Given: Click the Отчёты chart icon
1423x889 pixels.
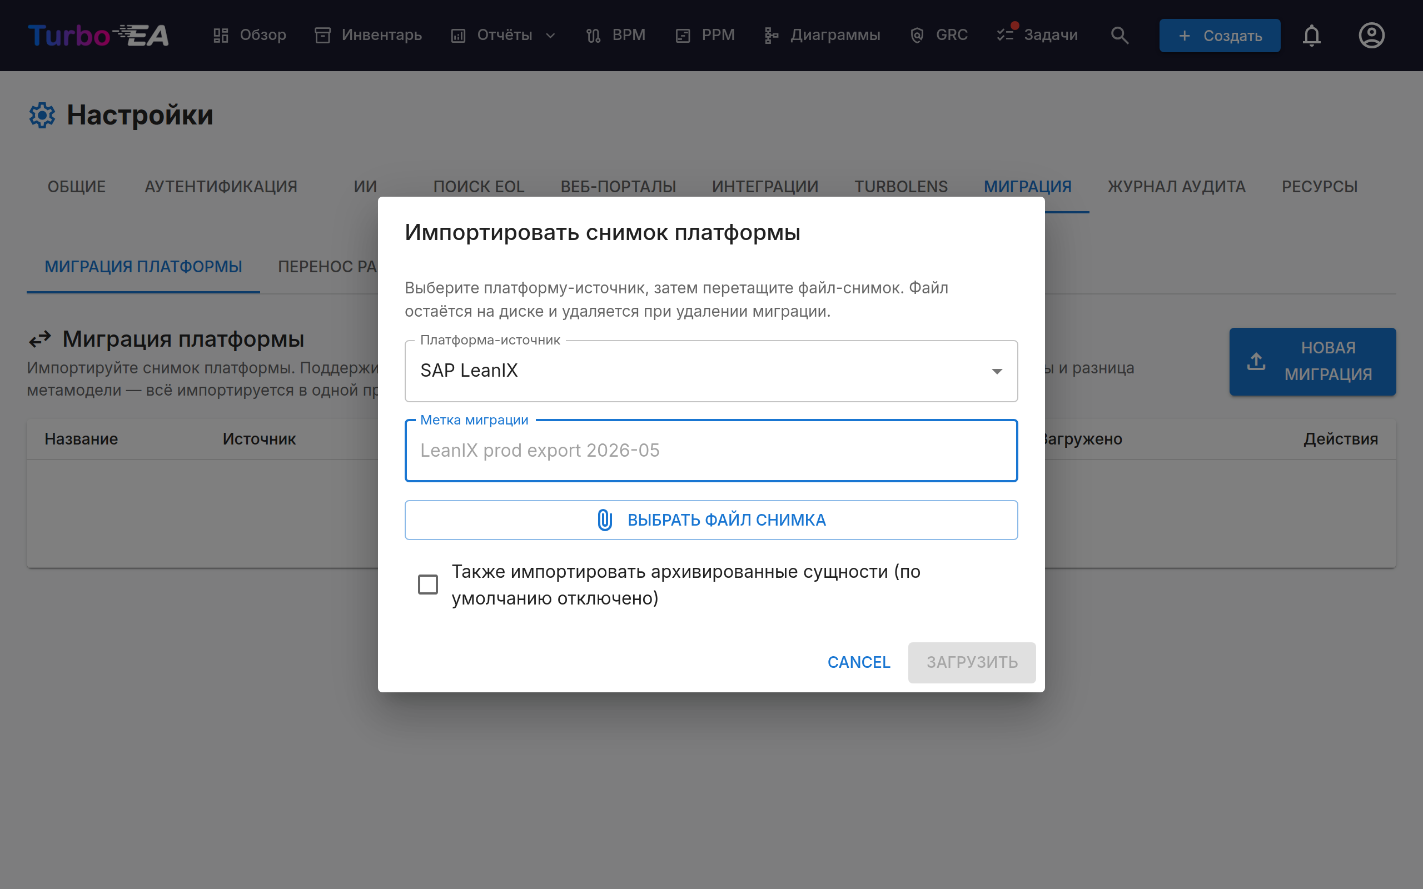Looking at the screenshot, I should point(458,35).
